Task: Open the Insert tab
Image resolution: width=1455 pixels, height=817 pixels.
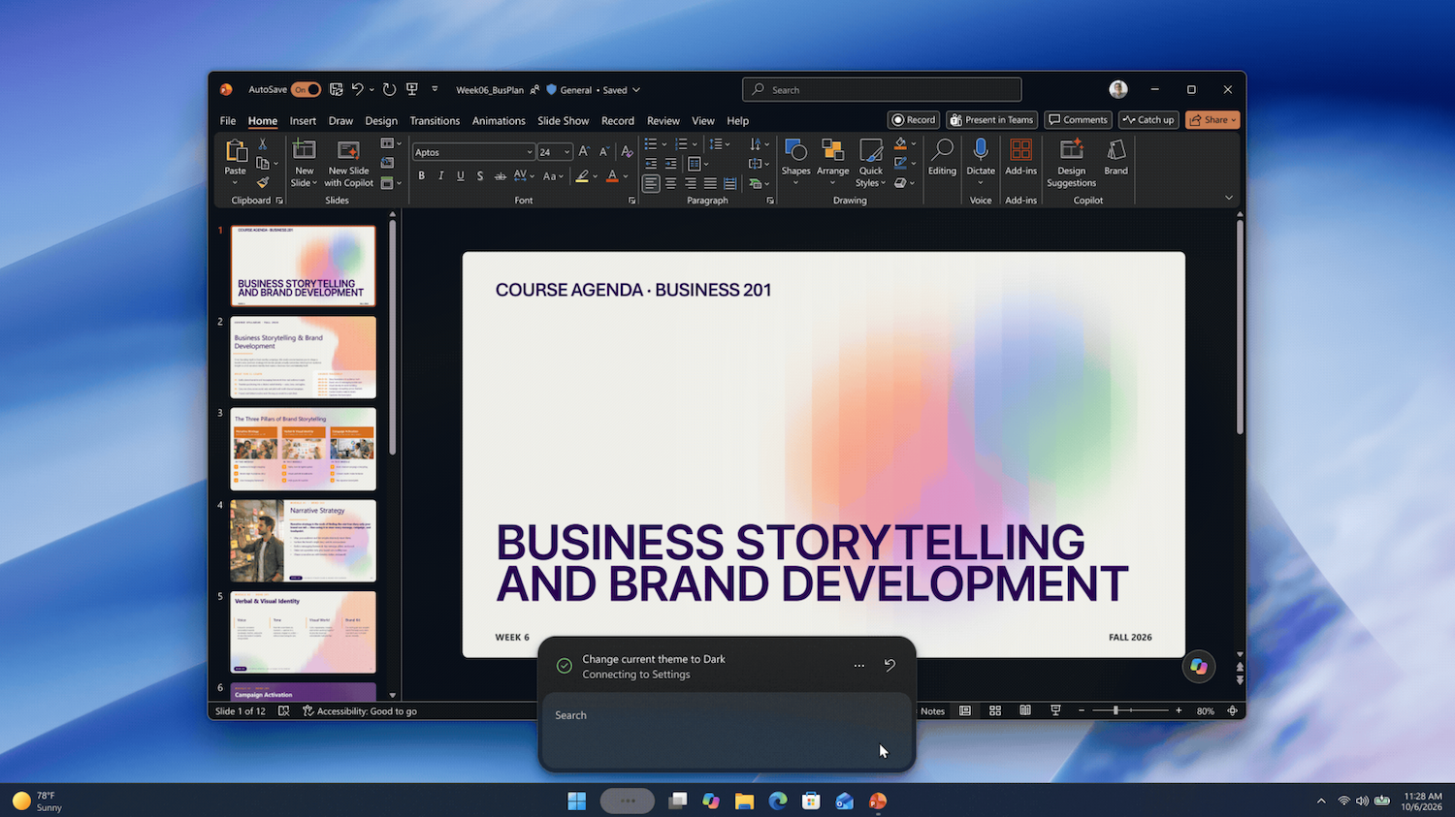Action: pos(303,121)
